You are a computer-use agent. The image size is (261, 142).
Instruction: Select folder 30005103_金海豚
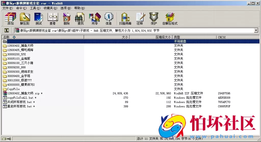point(19,59)
